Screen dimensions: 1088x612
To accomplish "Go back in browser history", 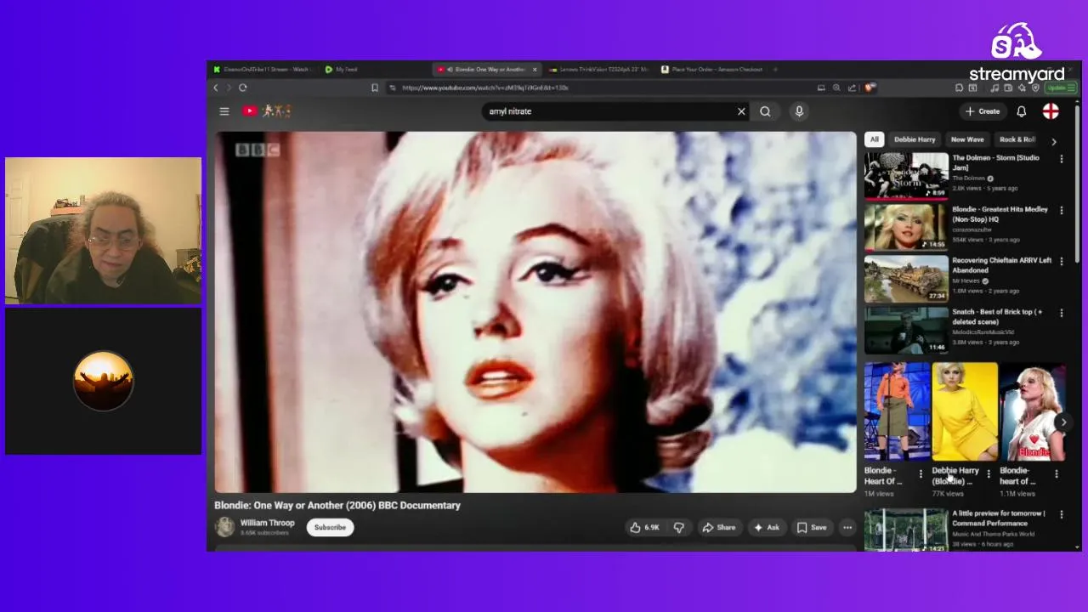I will (x=216, y=88).
